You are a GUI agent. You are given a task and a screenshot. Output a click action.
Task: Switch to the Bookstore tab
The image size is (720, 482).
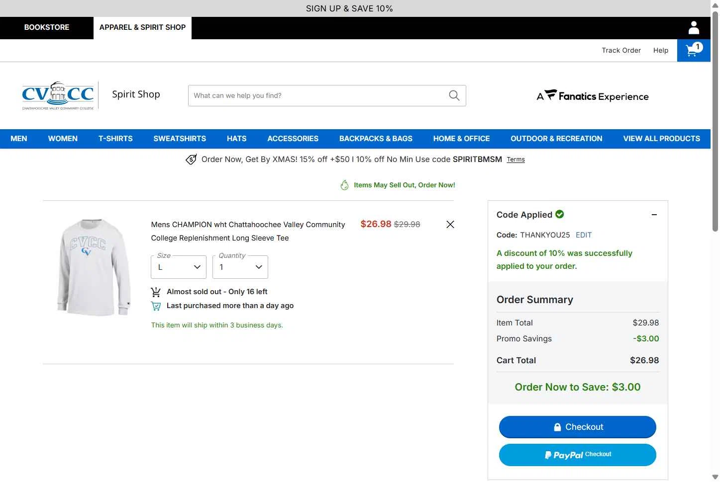pos(47,28)
